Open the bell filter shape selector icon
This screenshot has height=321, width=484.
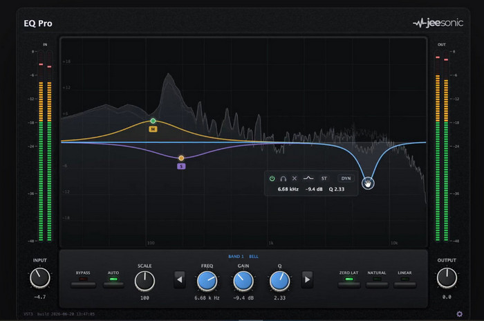[x=308, y=178]
